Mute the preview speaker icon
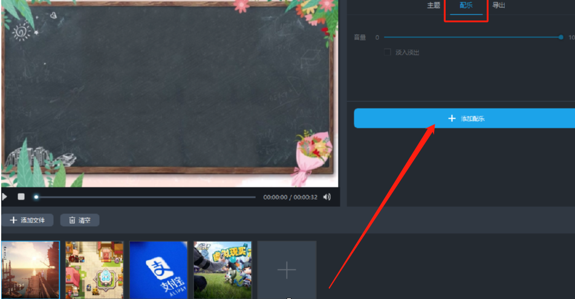The height and width of the screenshot is (299, 575). 326,197
